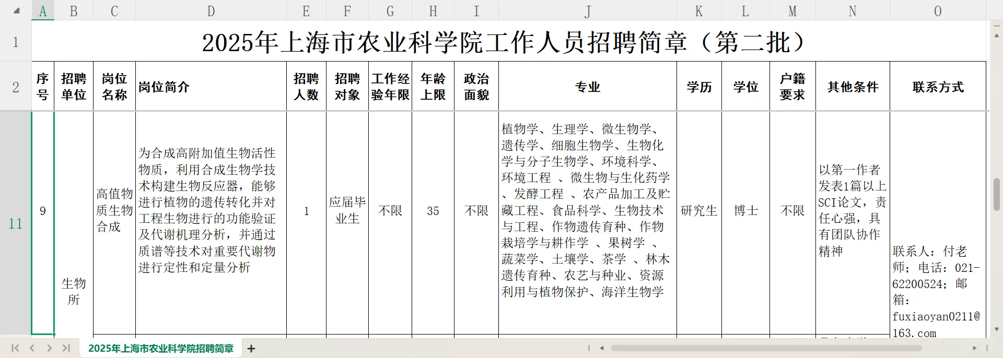Click the vertical scrollbar thumb
Image resolution: width=1003 pixels, height=358 pixels.
(x=997, y=194)
